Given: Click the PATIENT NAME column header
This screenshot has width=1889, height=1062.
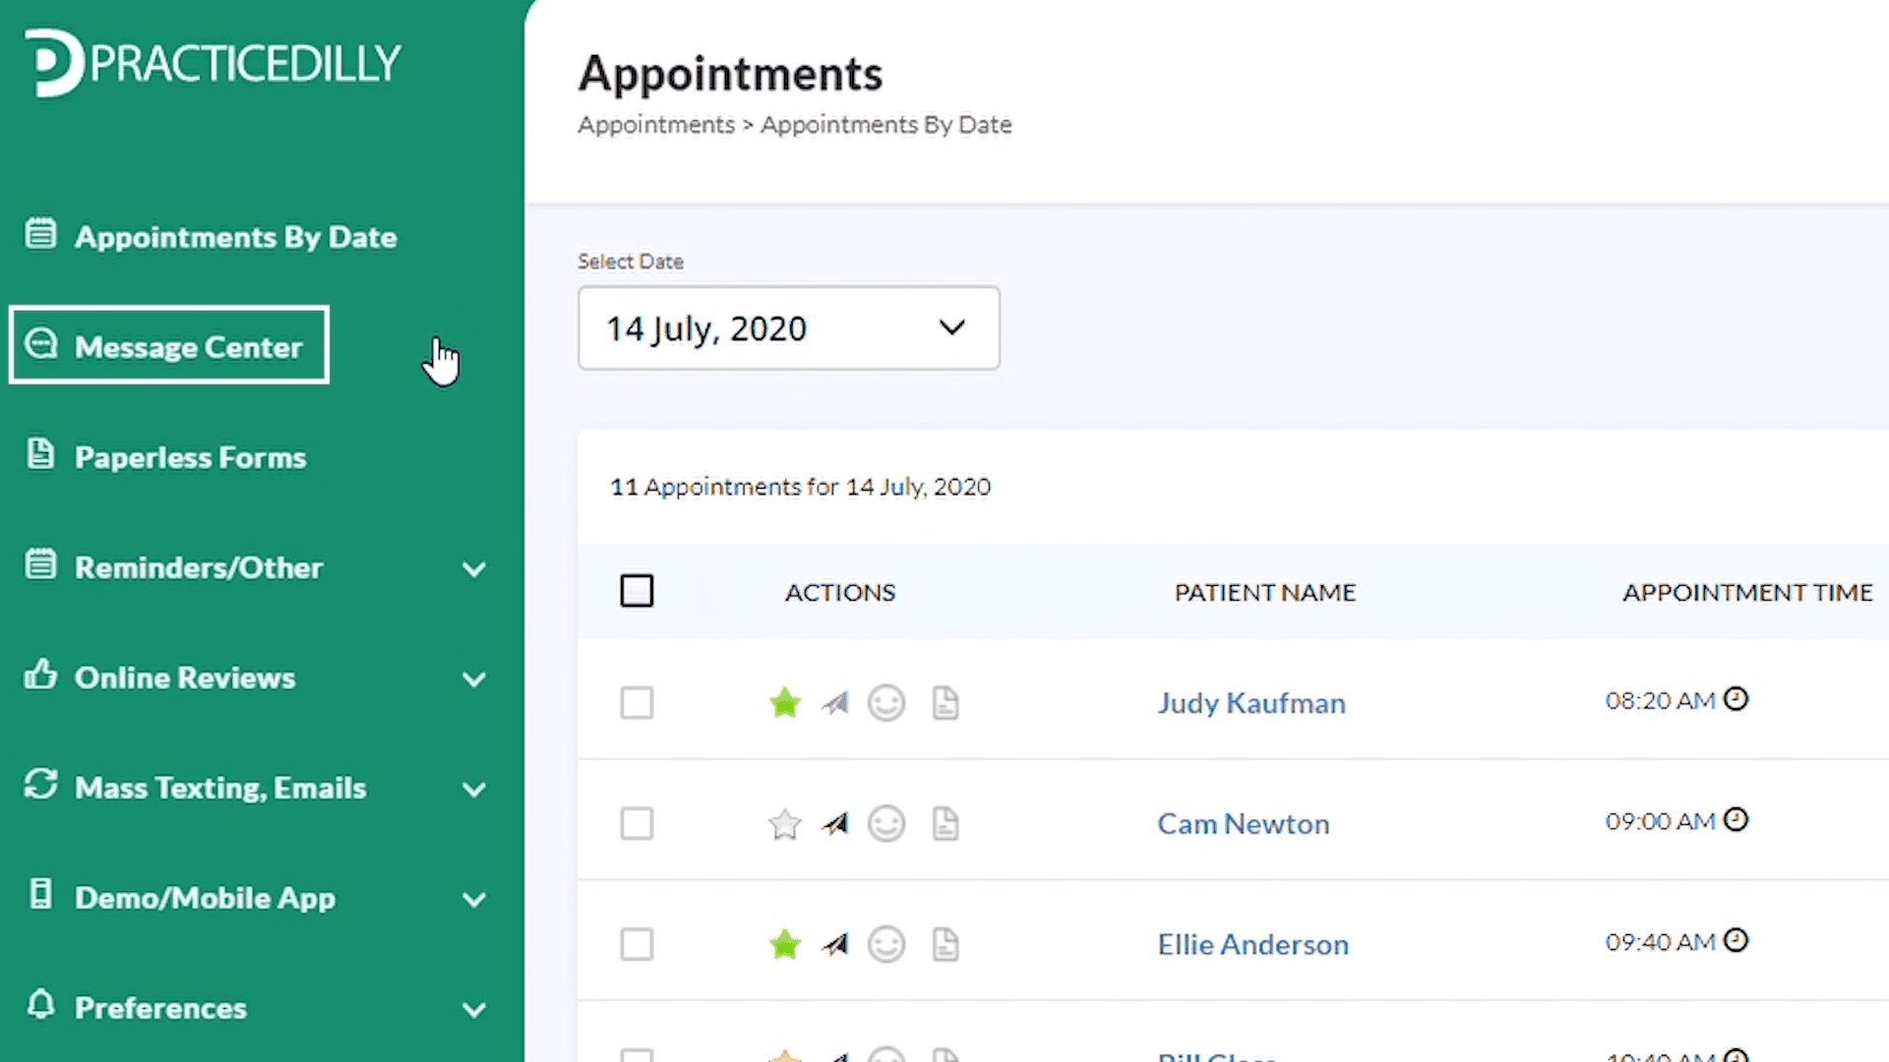Looking at the screenshot, I should point(1265,592).
